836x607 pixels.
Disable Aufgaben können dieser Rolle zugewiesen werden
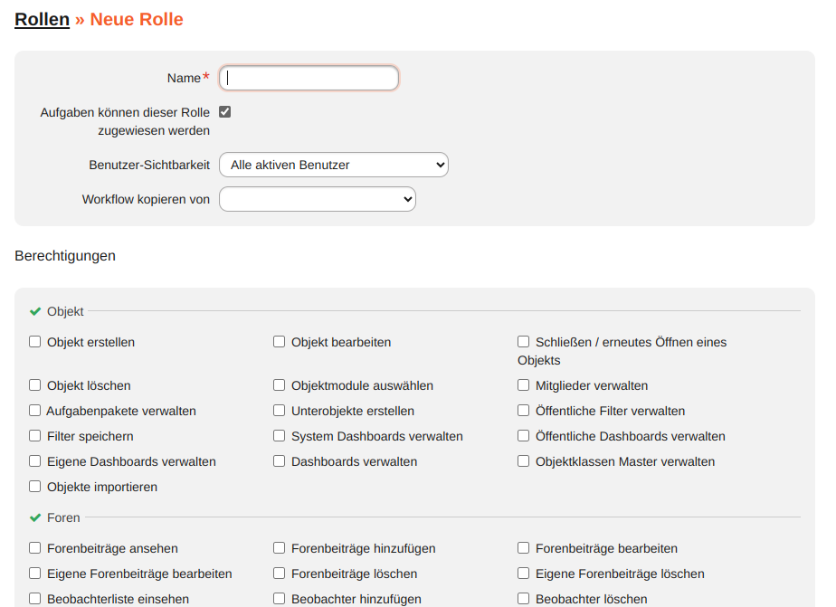pyautogui.click(x=223, y=110)
